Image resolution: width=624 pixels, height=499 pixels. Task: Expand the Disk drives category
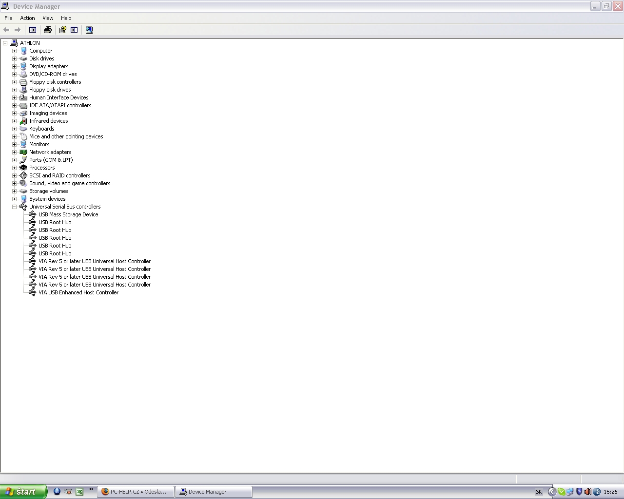pos(15,58)
